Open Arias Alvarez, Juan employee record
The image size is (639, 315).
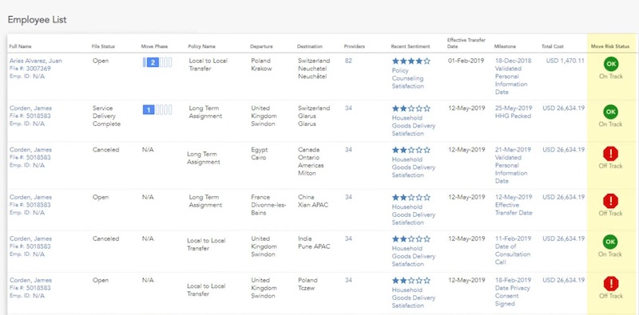click(x=36, y=61)
